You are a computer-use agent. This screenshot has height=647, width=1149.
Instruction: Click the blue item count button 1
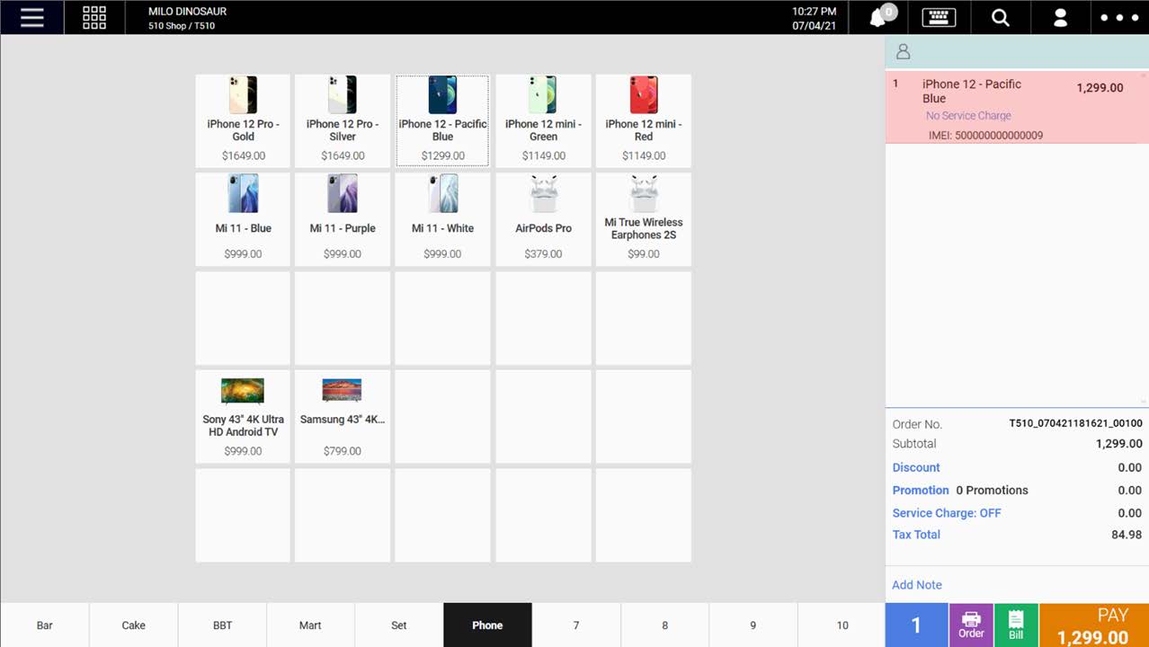[x=916, y=625]
